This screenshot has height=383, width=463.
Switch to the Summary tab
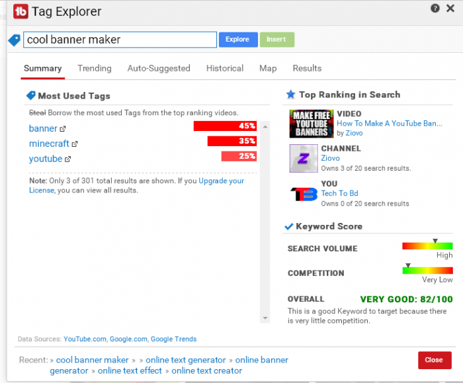(43, 69)
